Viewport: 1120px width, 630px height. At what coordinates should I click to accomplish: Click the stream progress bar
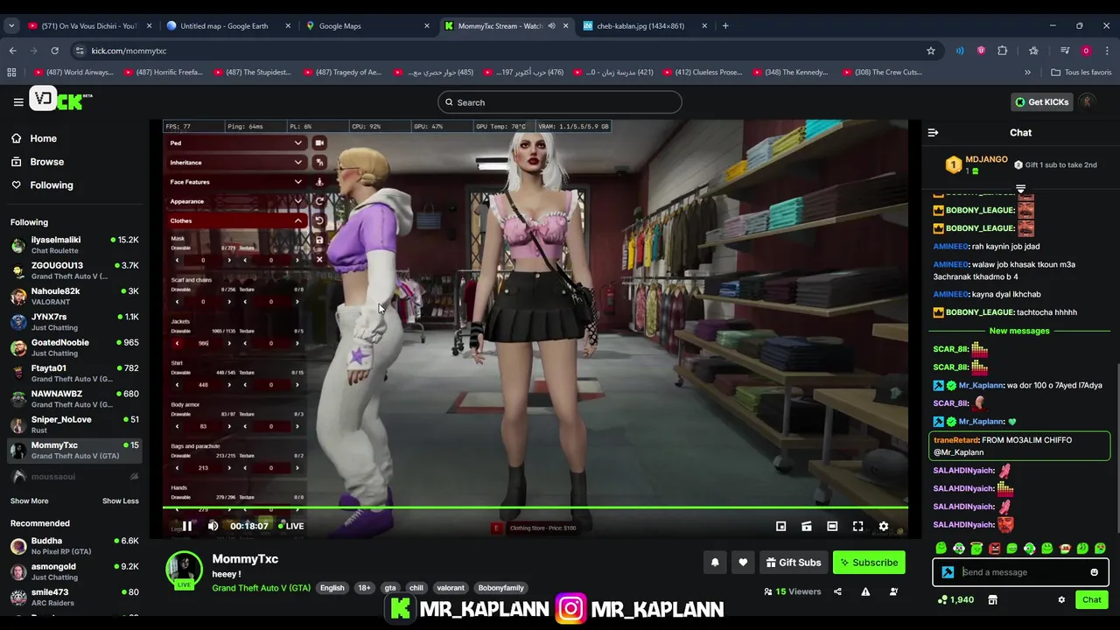click(535, 507)
